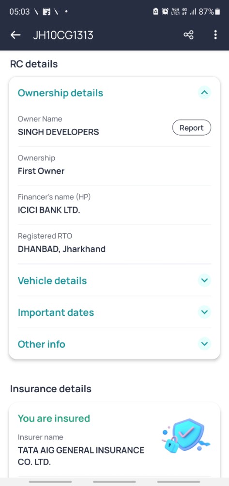Viewport: 229px width, 486px height.
Task: Expand Important dates chevron
Action: (x=204, y=312)
